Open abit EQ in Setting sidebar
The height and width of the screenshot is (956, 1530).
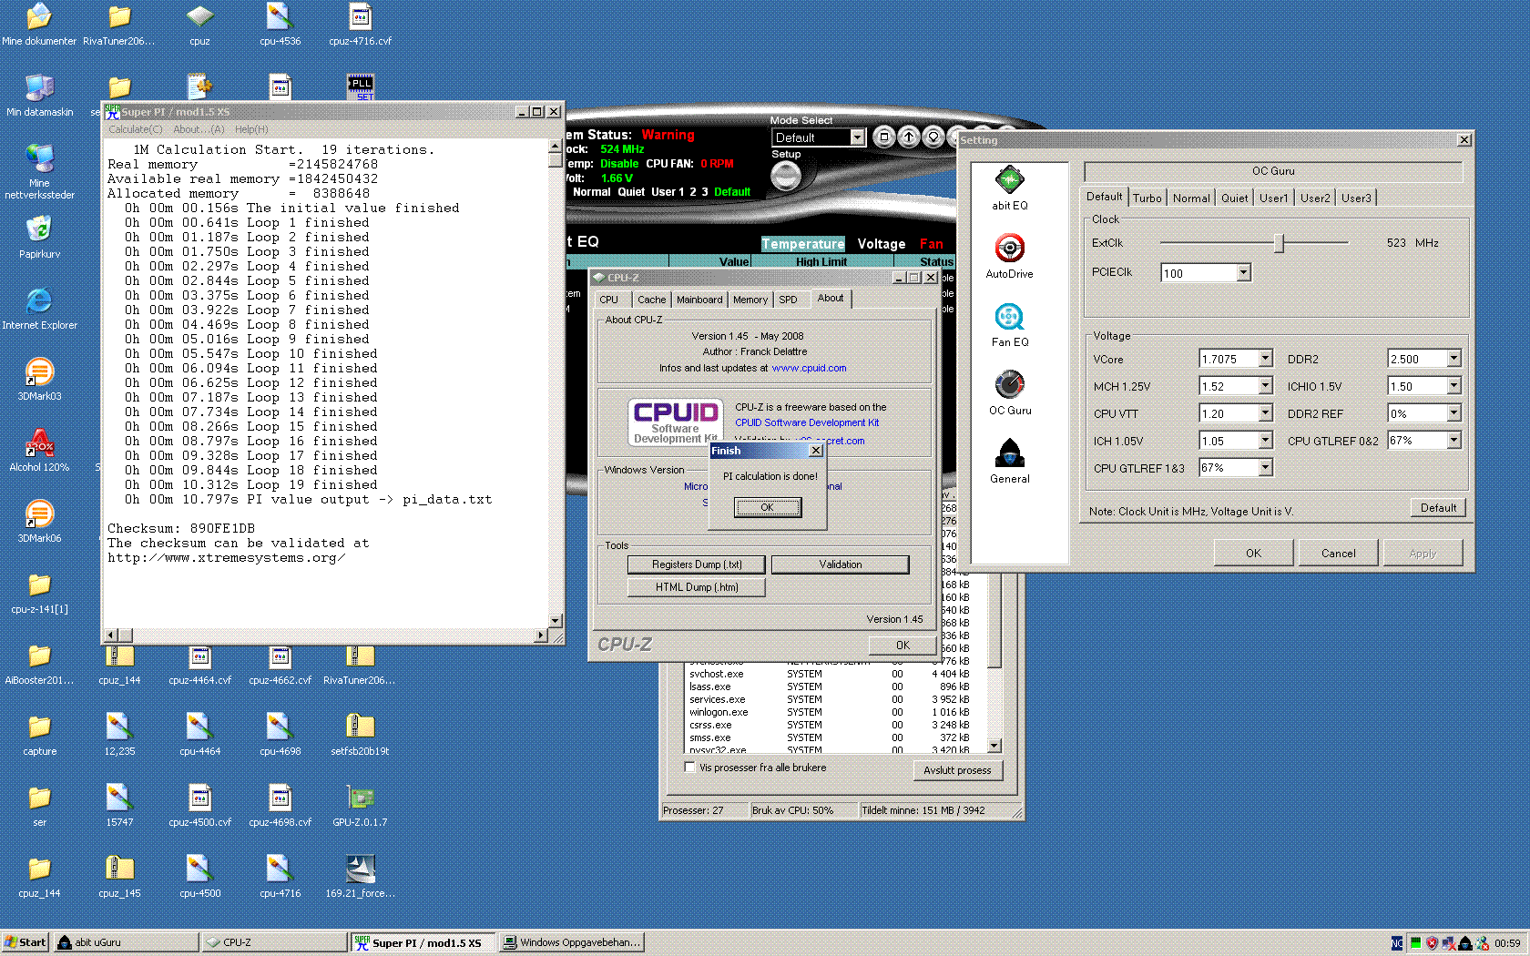(1009, 188)
